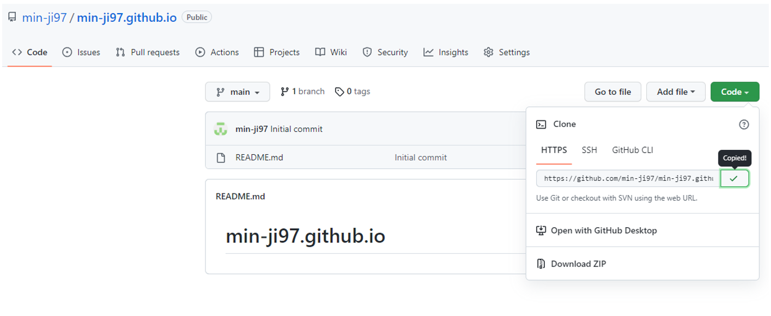The height and width of the screenshot is (316, 771).
Task: Select the SSH clone tab
Action: (x=589, y=150)
